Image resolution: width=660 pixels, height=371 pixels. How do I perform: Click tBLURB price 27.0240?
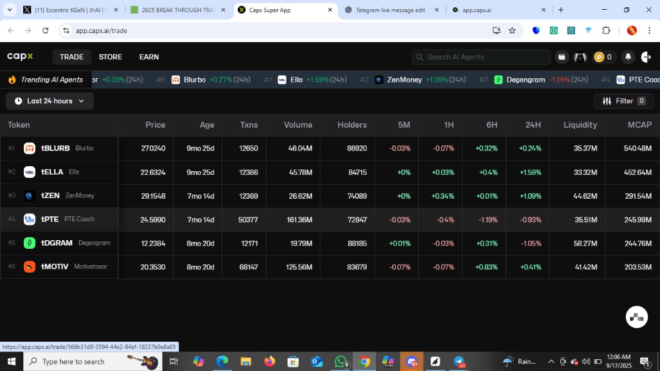tap(153, 149)
